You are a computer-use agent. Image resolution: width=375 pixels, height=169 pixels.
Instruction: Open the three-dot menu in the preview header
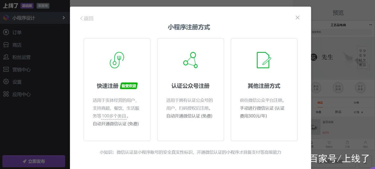click(x=370, y=25)
